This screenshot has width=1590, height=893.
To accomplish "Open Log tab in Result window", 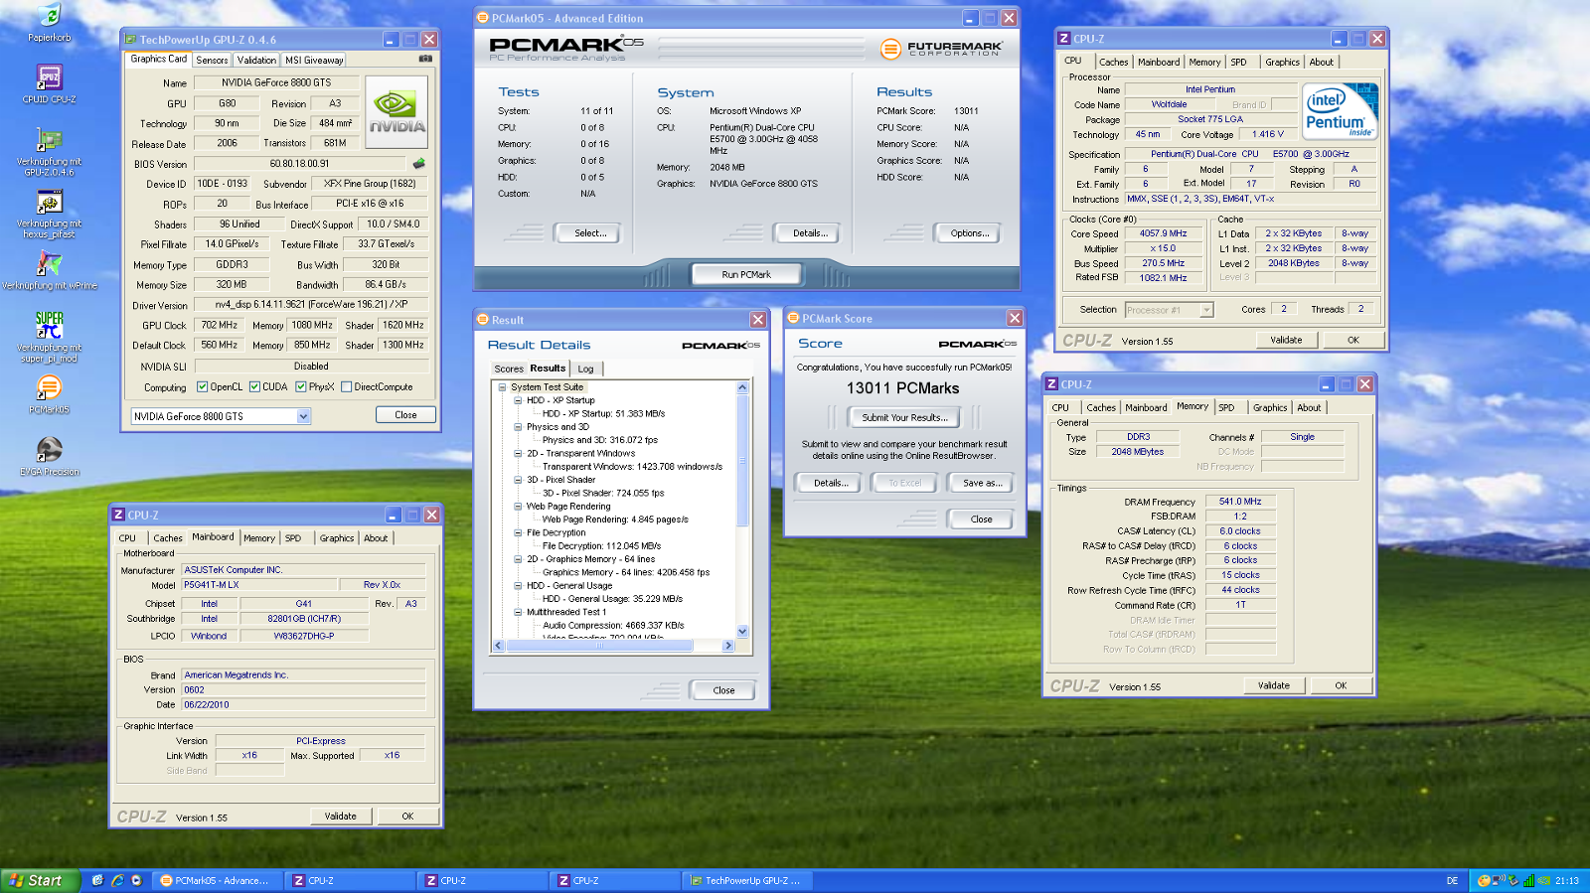I will (x=586, y=369).
